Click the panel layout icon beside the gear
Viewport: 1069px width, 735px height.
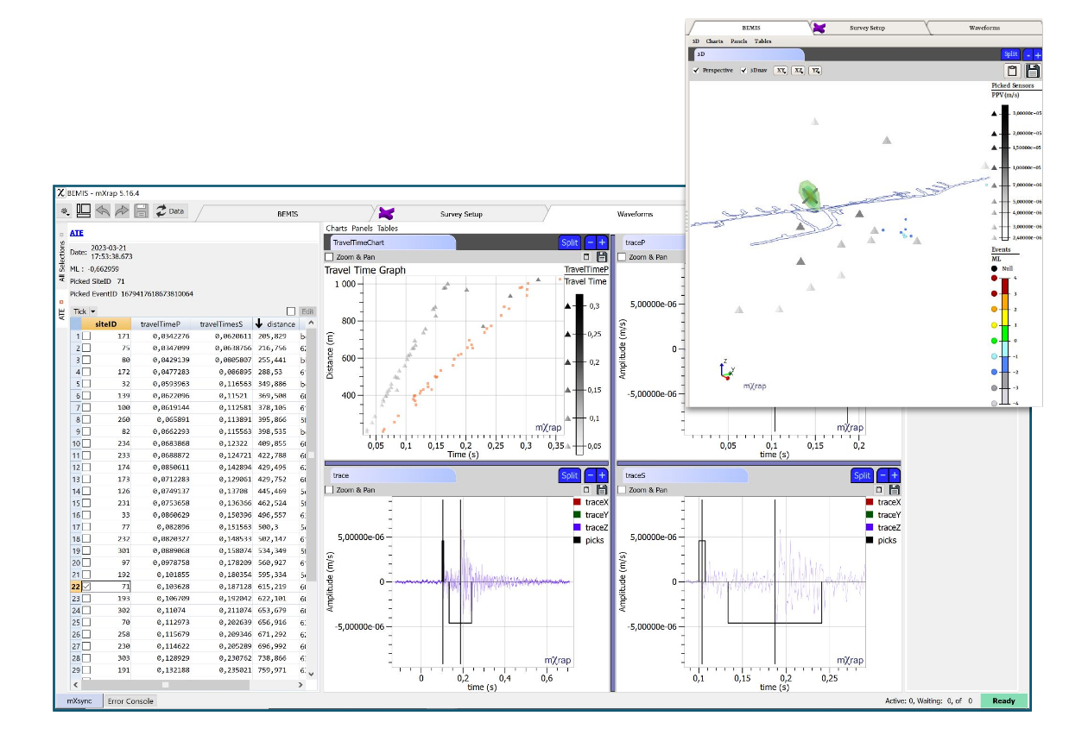point(84,210)
